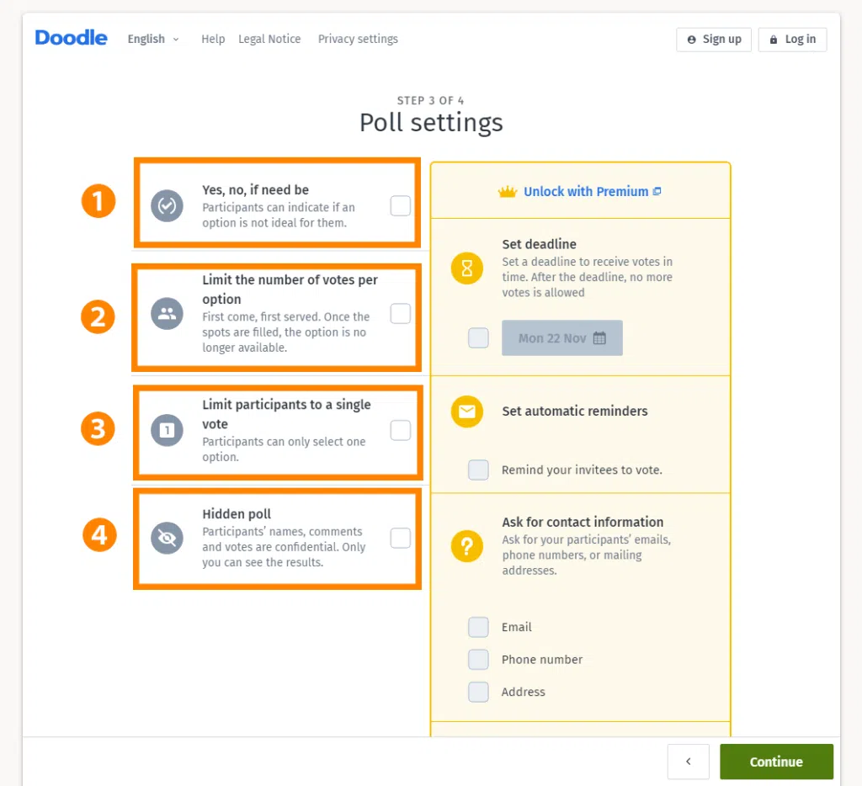The width and height of the screenshot is (862, 786).
Task: Open the Mon 22 Nov date picker
Action: click(x=561, y=337)
